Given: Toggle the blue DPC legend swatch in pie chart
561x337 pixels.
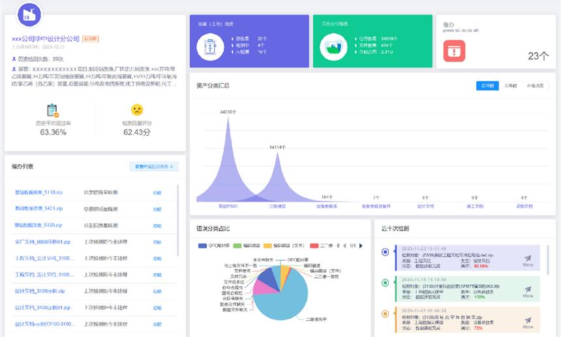Looking at the screenshot, I should coord(202,246).
